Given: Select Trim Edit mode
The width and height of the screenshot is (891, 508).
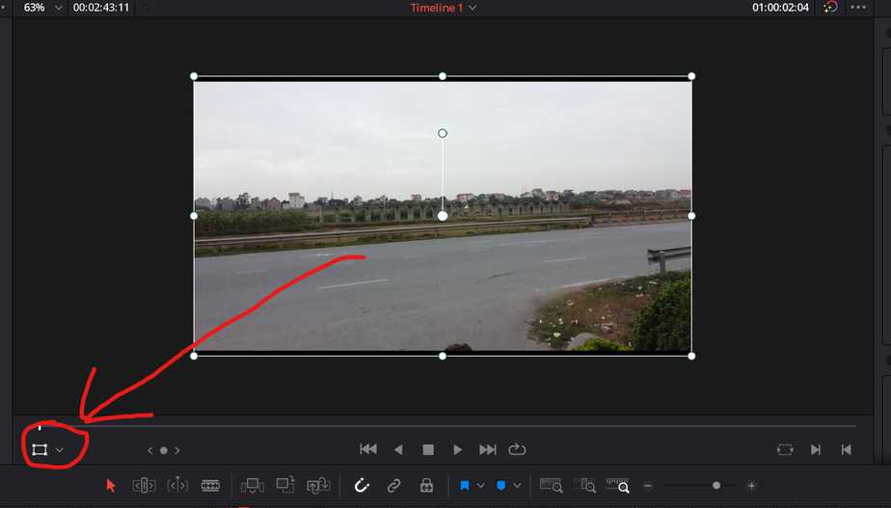Looking at the screenshot, I should 144,485.
